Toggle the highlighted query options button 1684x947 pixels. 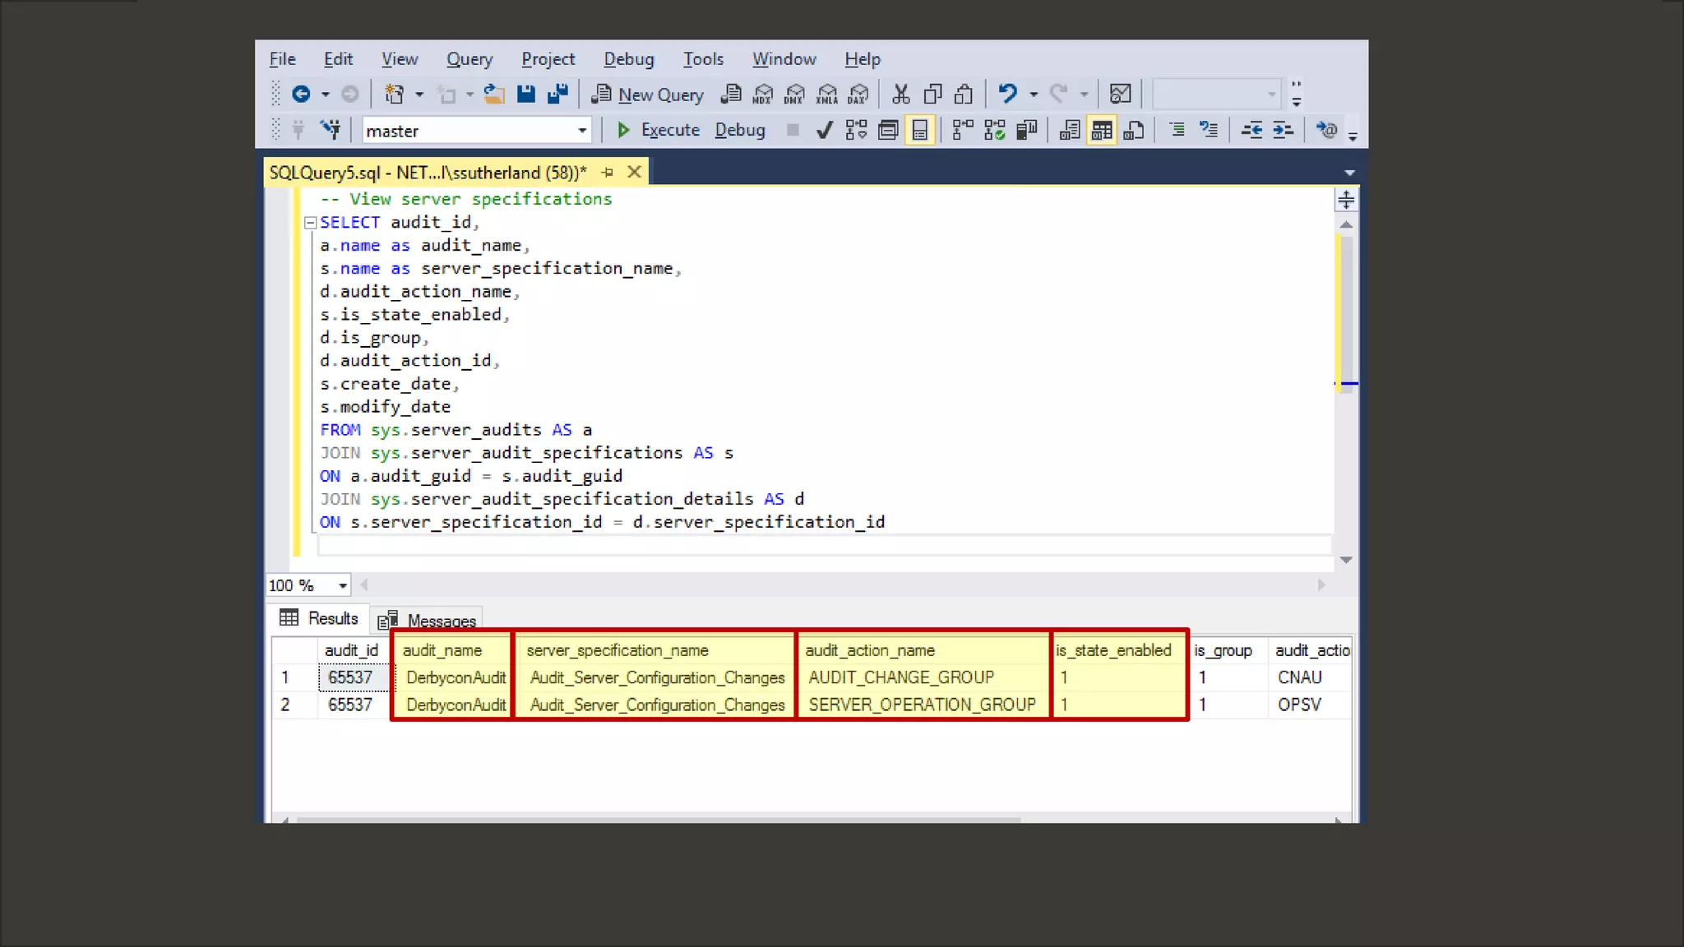[x=919, y=130]
